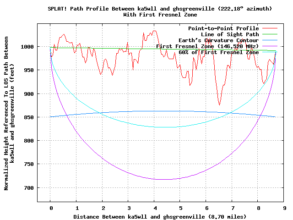Image resolution: width=293 pixels, height=220 pixels.
Task: Click the SPLAT! Path Profile chart title
Action: [x=146, y=9]
